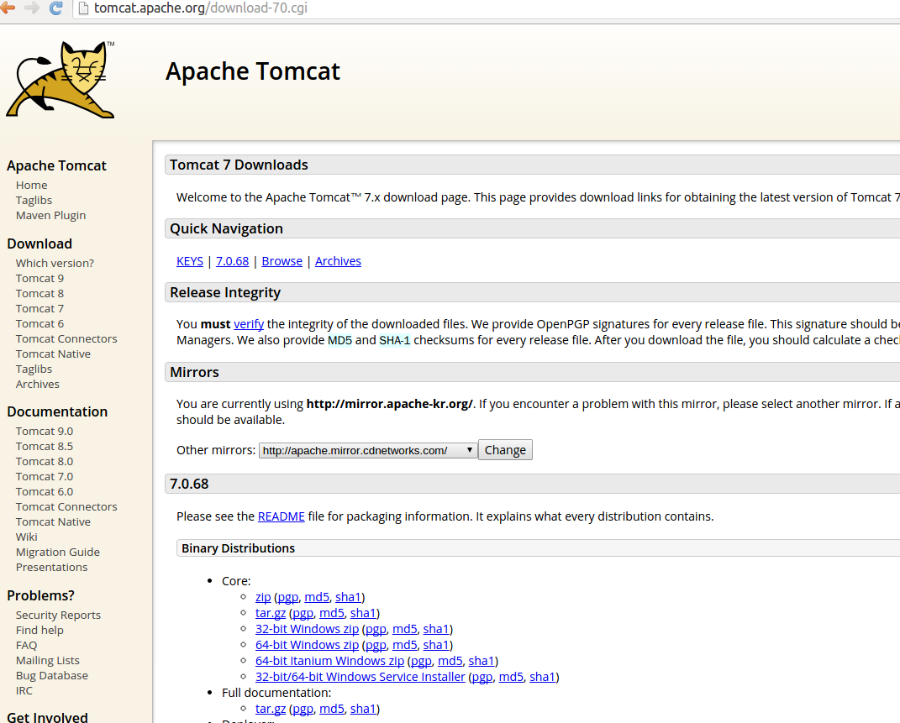Open Tomcat Connectors under Download

point(66,339)
